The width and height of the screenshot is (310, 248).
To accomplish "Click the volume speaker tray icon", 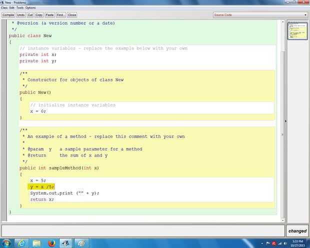I will 285,243.
